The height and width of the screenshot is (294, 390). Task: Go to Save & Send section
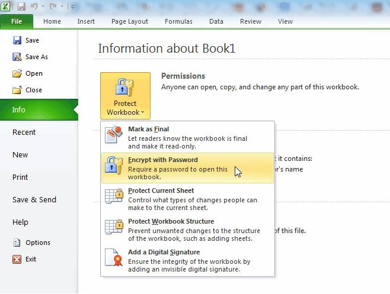(x=34, y=200)
